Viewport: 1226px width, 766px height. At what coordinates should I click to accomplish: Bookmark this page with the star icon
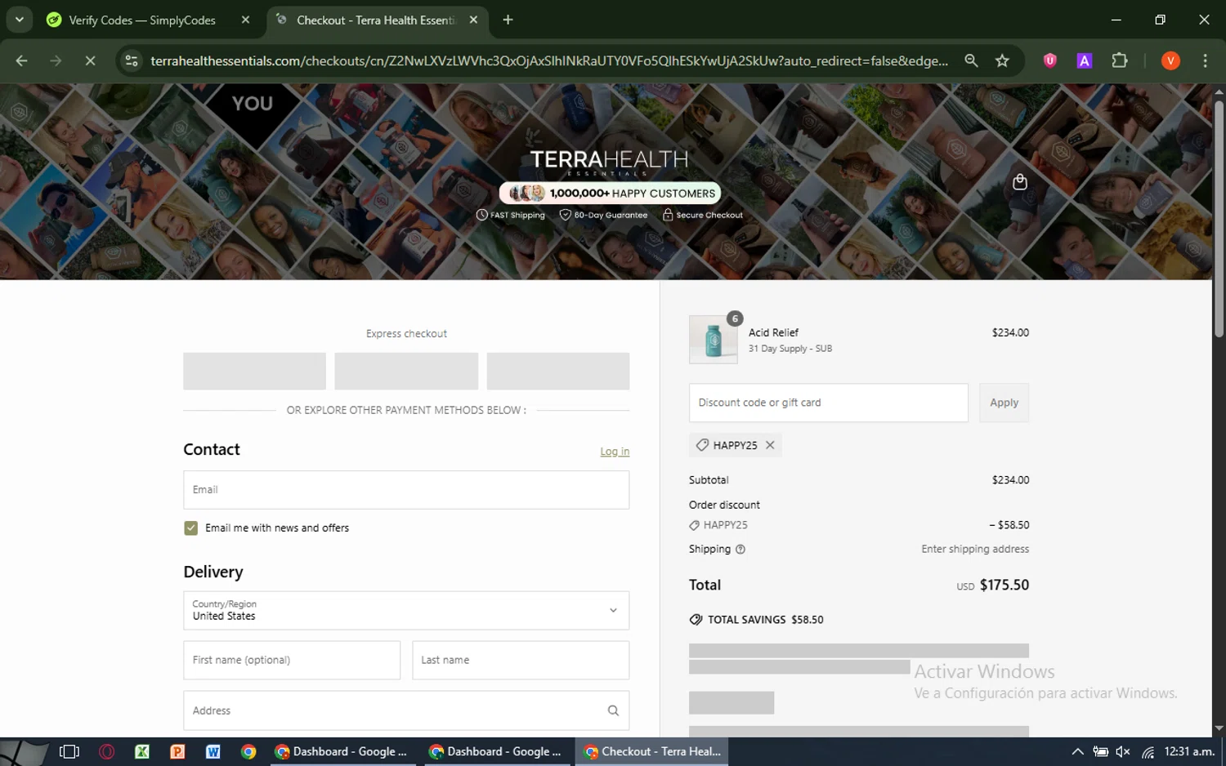coord(1002,60)
